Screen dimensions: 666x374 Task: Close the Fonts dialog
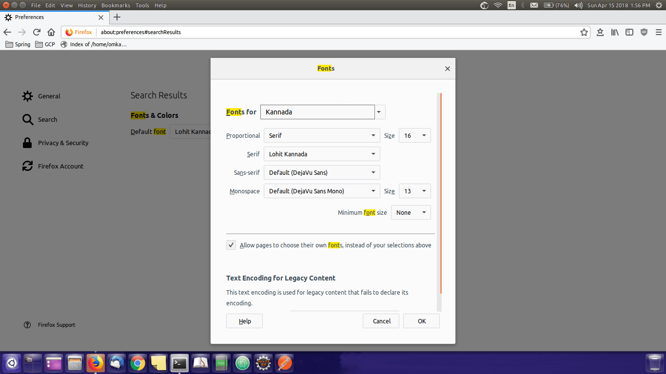[x=447, y=69]
